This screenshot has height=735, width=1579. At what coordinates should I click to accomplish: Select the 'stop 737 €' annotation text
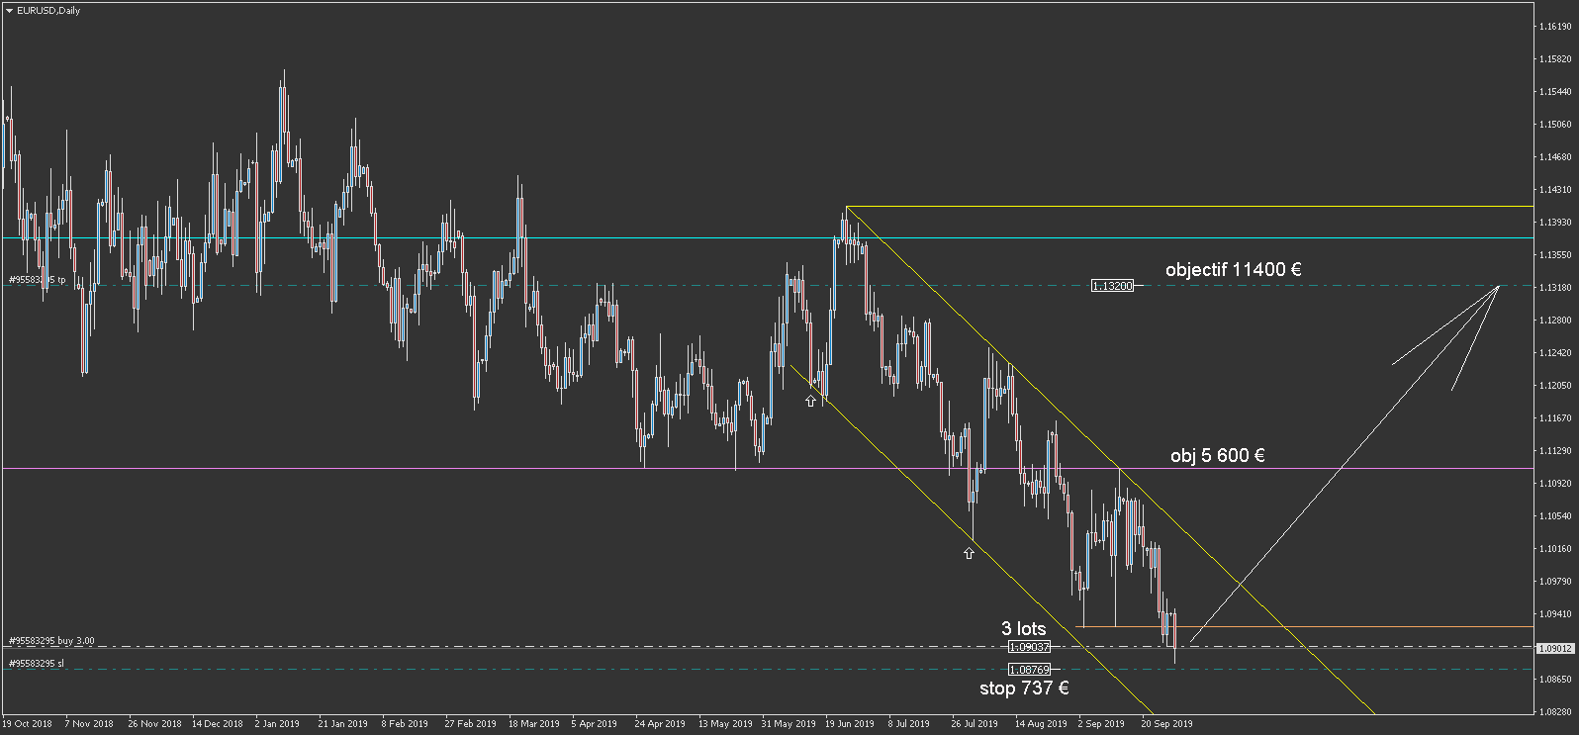click(x=1024, y=688)
